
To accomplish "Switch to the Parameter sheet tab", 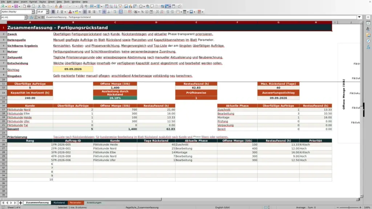I will pos(76,203).
